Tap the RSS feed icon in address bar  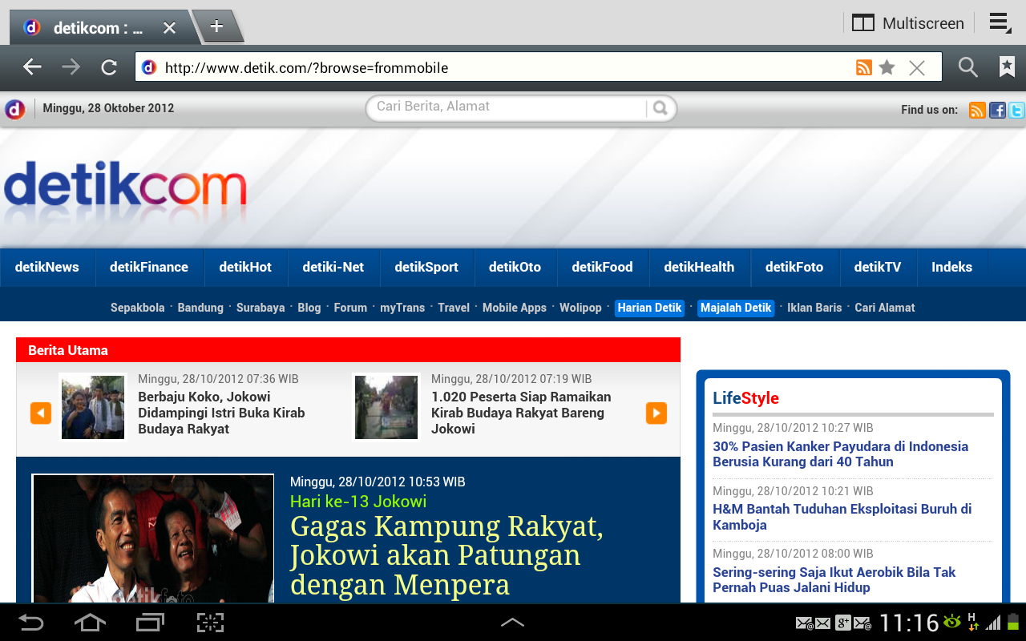(863, 67)
